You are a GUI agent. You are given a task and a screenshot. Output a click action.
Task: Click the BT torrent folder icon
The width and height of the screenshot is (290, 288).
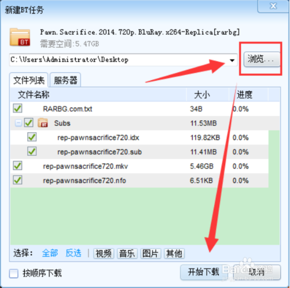(x=20, y=38)
